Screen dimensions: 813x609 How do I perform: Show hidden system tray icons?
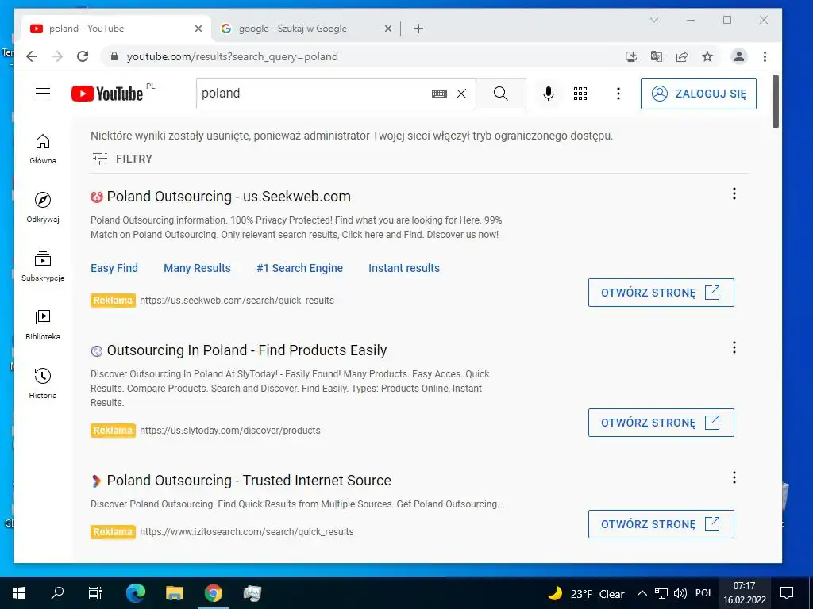coord(642,593)
